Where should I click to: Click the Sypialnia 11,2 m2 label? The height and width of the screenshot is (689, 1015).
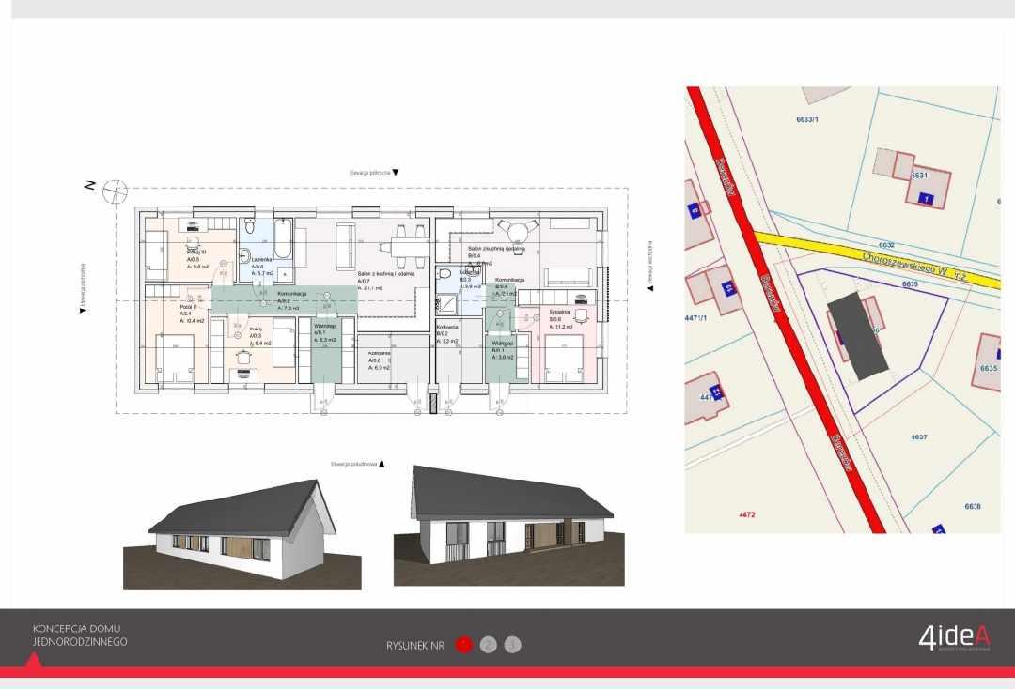click(x=561, y=319)
